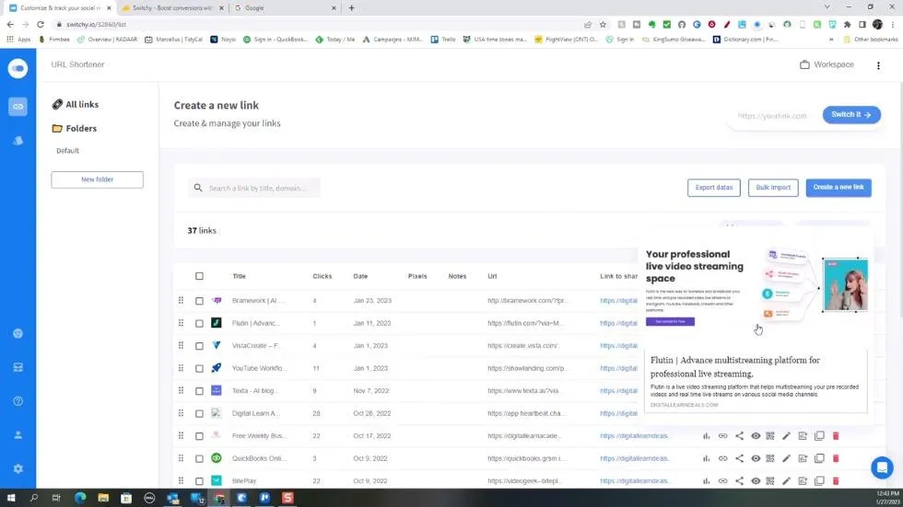Focus the https://yourlink.com input
Viewport: 903px width, 507px height.
click(772, 116)
